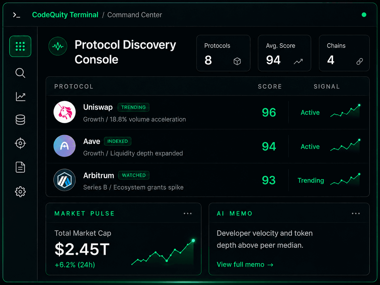Click the MARKET PULSE panel heading

point(85,214)
